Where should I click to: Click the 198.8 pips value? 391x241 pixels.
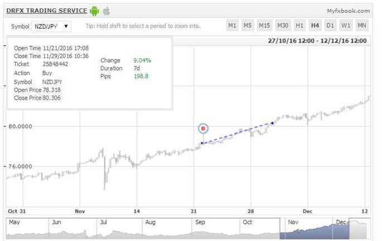click(141, 76)
